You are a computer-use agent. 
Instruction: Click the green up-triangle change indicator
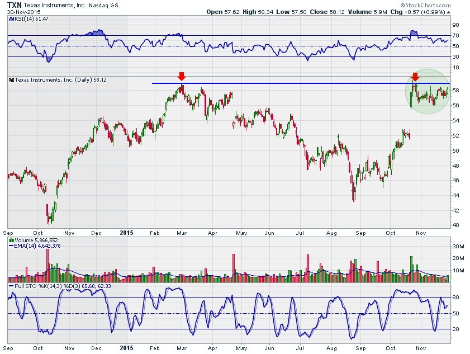tap(448, 12)
